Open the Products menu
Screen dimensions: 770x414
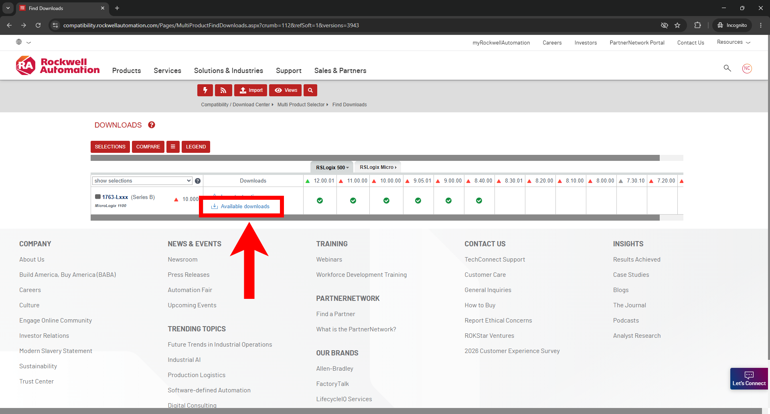[126, 71]
